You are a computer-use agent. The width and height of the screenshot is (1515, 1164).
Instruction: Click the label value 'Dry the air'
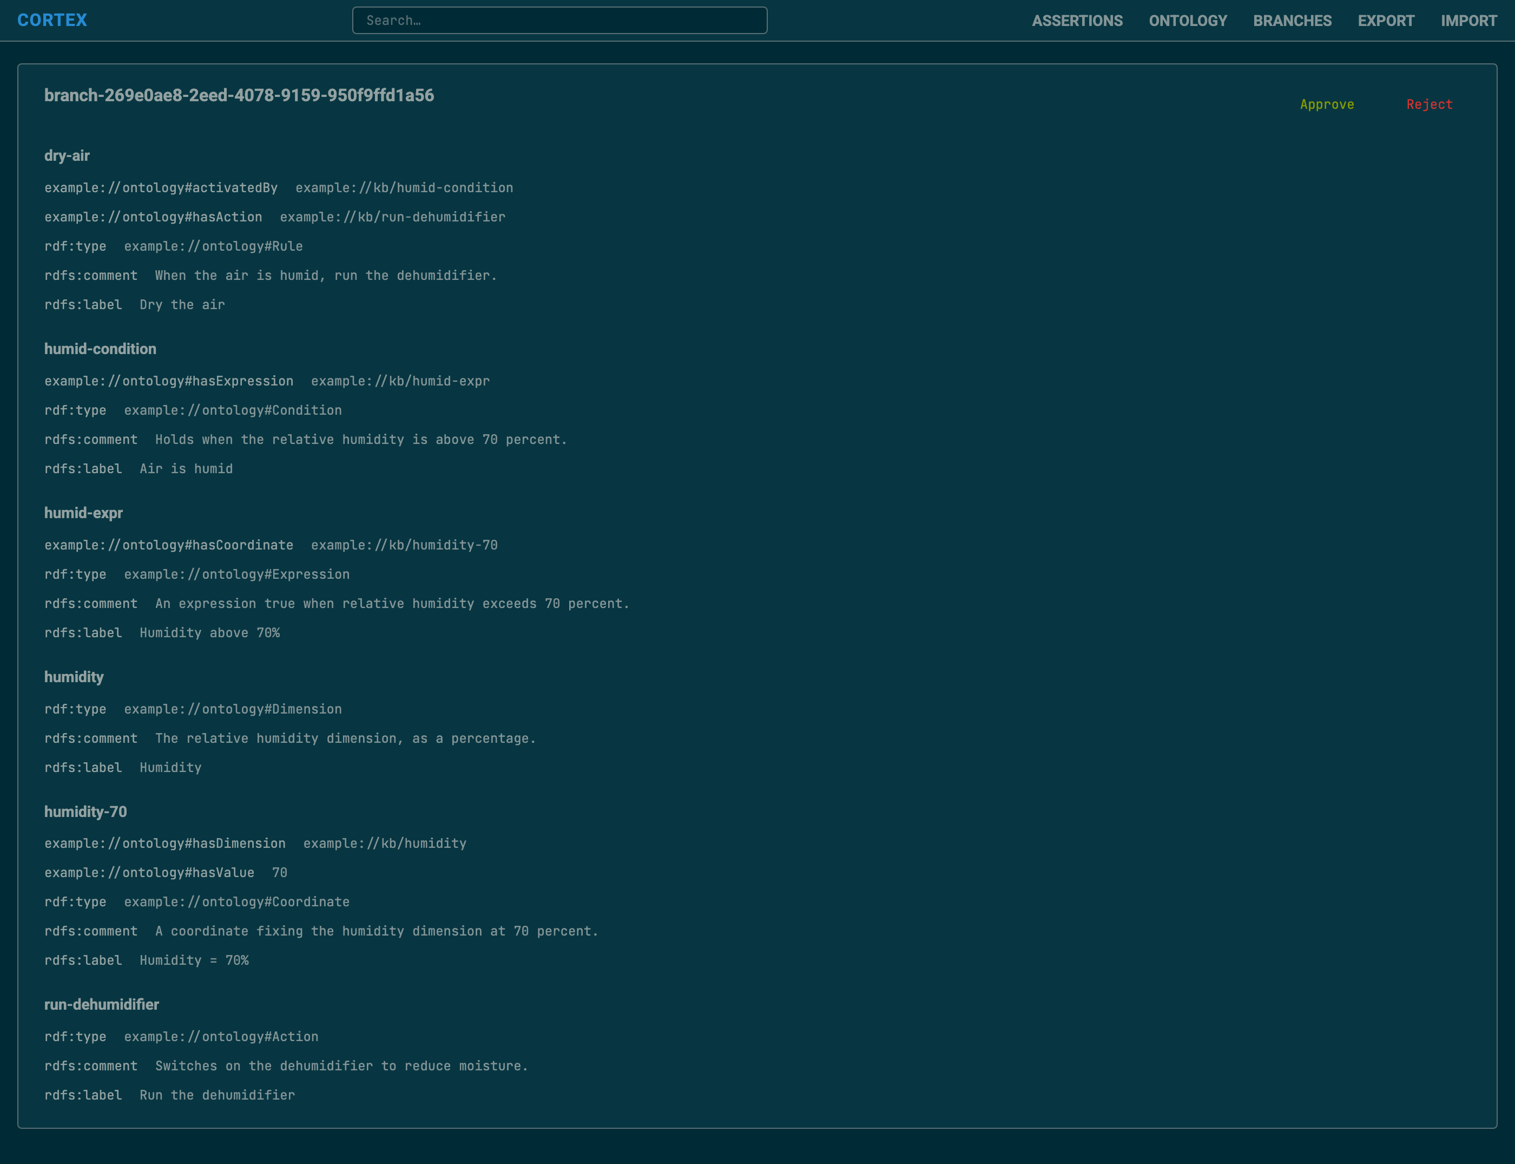(x=182, y=305)
